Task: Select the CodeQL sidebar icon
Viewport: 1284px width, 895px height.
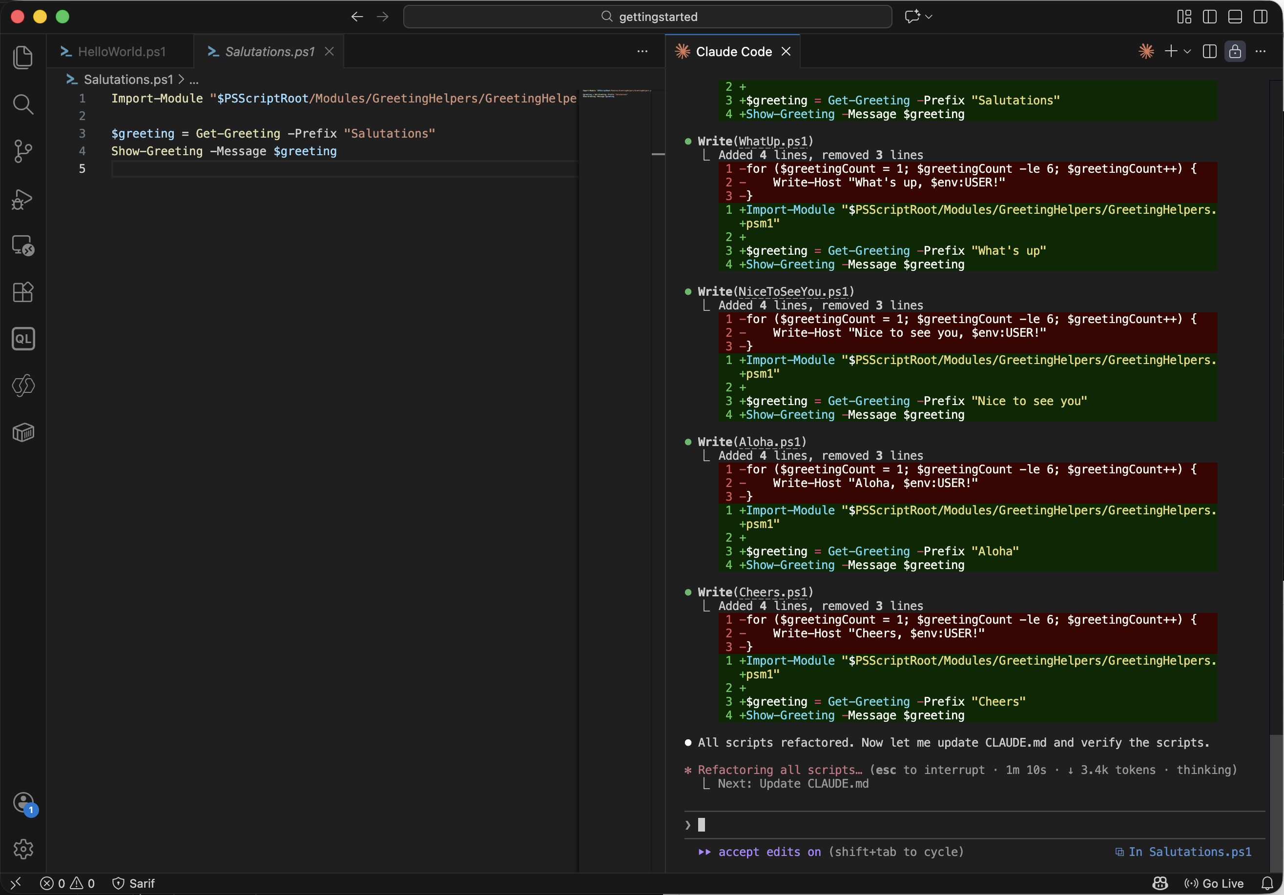Action: click(x=23, y=338)
